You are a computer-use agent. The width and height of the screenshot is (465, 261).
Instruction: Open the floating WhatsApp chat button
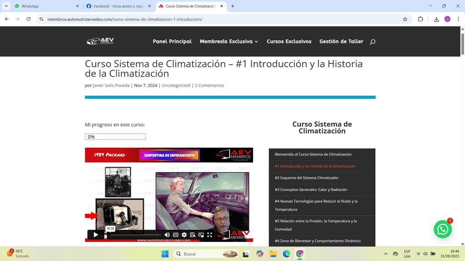point(442,229)
